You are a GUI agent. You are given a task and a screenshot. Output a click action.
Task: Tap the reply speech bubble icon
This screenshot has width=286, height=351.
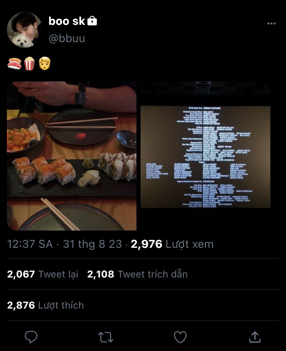[x=31, y=337]
